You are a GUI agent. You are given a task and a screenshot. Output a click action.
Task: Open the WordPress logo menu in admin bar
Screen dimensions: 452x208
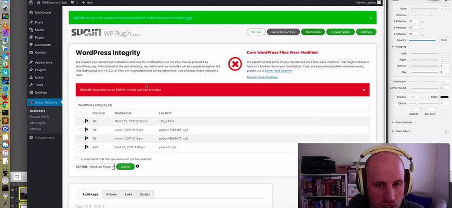coord(31,2)
